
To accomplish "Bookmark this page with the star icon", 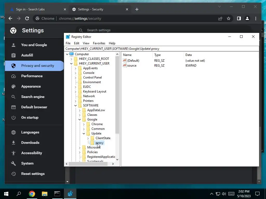I will [229, 18].
